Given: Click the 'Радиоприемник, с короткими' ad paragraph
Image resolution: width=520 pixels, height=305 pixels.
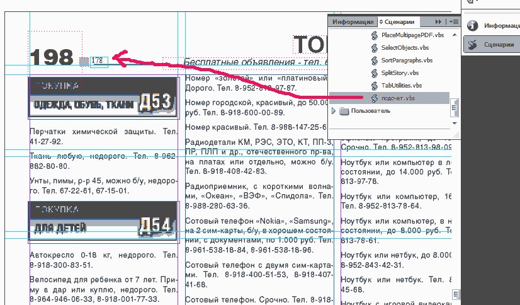Looking at the screenshot, I should 259,196.
